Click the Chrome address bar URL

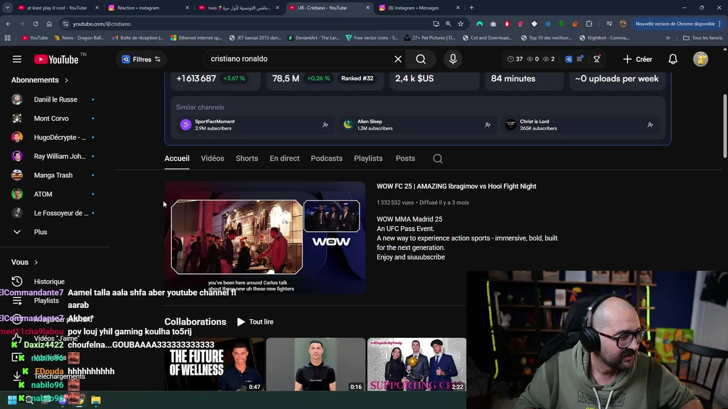click(x=102, y=24)
